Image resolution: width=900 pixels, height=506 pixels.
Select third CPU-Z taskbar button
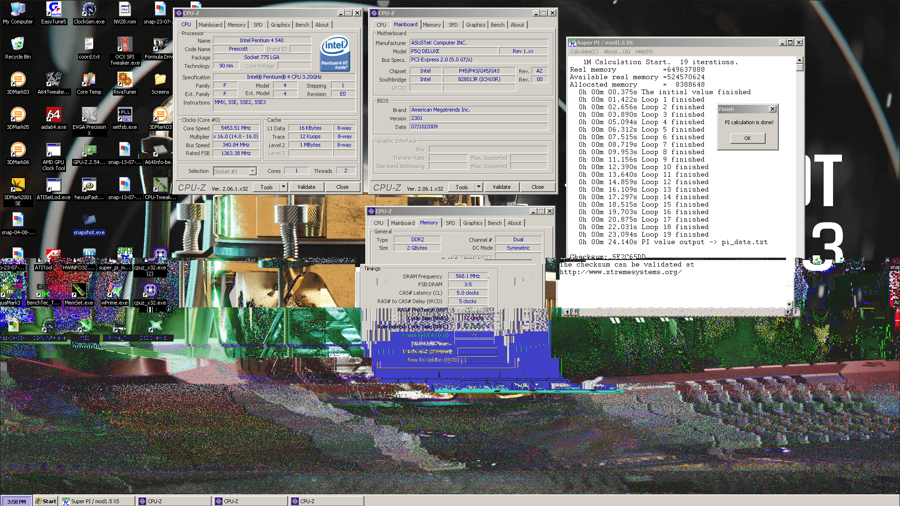326,501
